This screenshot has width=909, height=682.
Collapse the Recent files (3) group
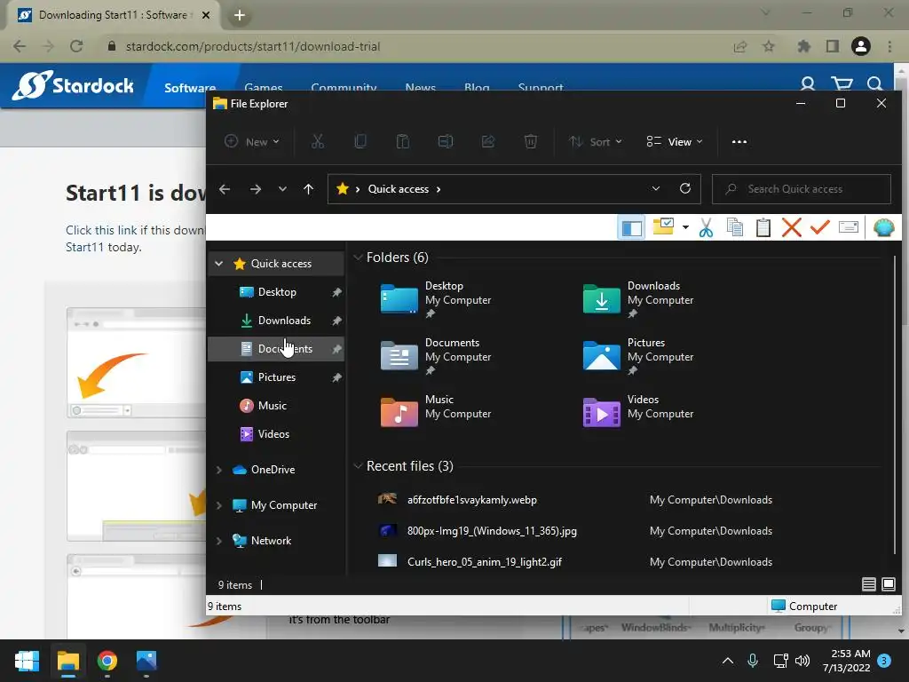pos(358,465)
